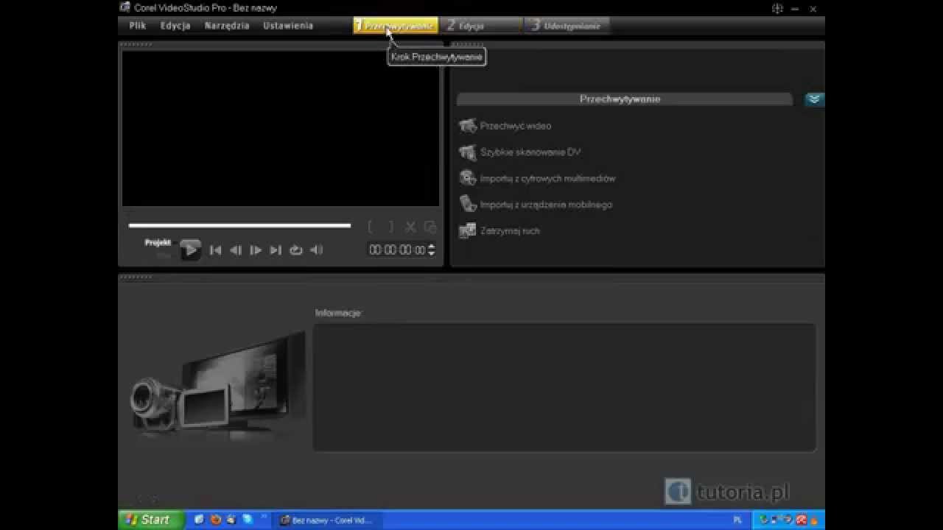The width and height of the screenshot is (943, 530).
Task: Click the Przechwytywanie panel header
Action: coord(625,99)
